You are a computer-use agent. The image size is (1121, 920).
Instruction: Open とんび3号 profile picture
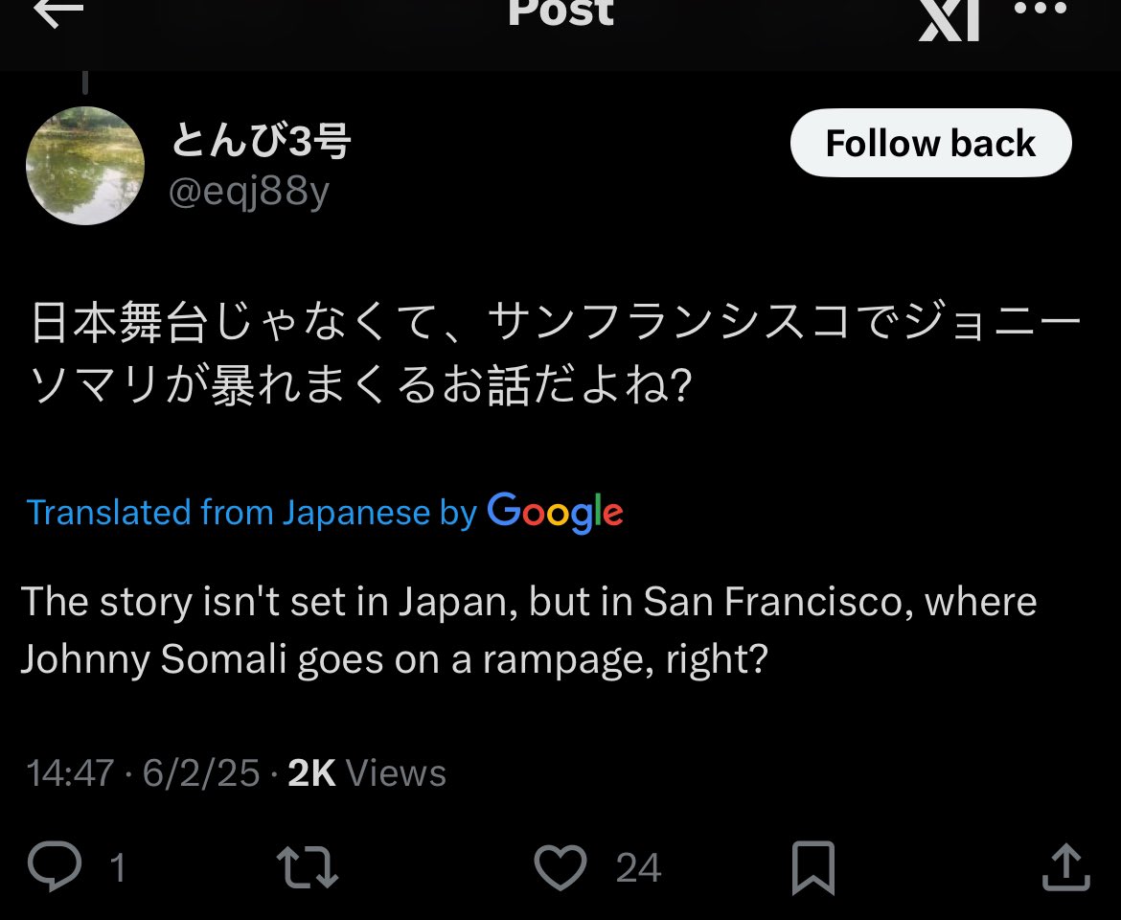pyautogui.click(x=85, y=166)
